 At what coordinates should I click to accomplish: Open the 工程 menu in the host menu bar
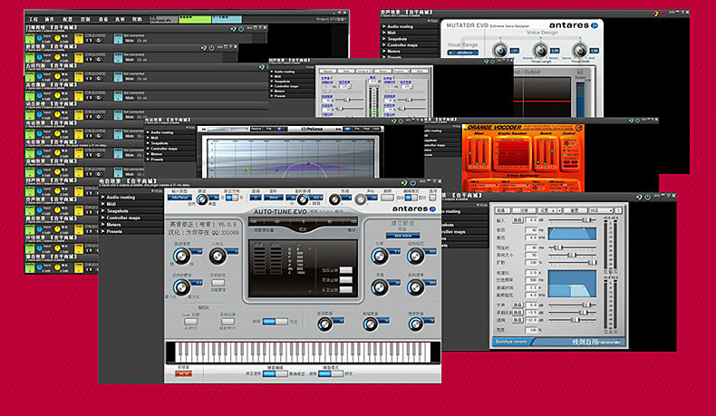click(x=34, y=19)
